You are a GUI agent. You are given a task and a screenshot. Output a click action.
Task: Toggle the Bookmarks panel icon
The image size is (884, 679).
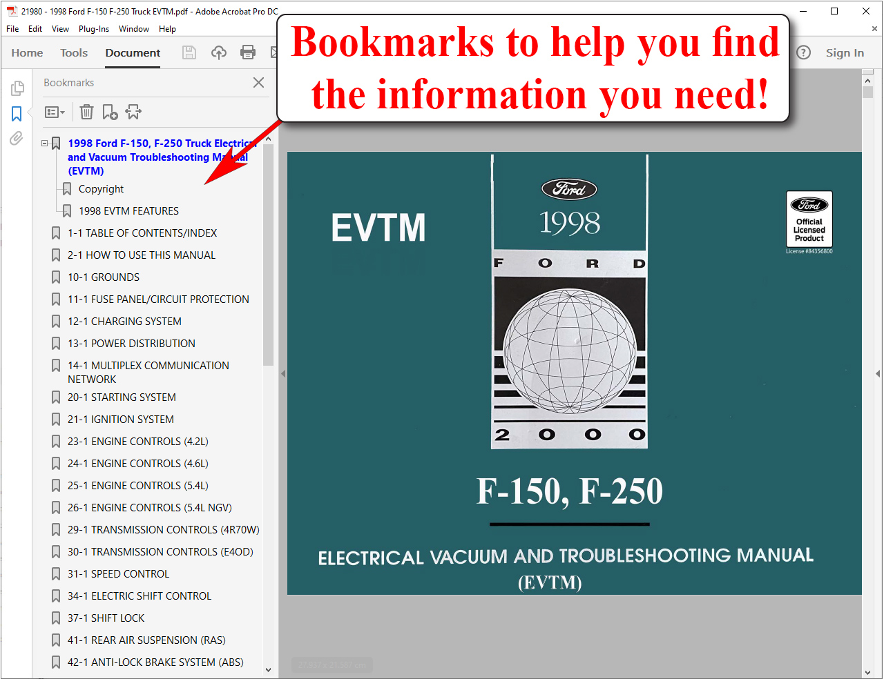(17, 113)
